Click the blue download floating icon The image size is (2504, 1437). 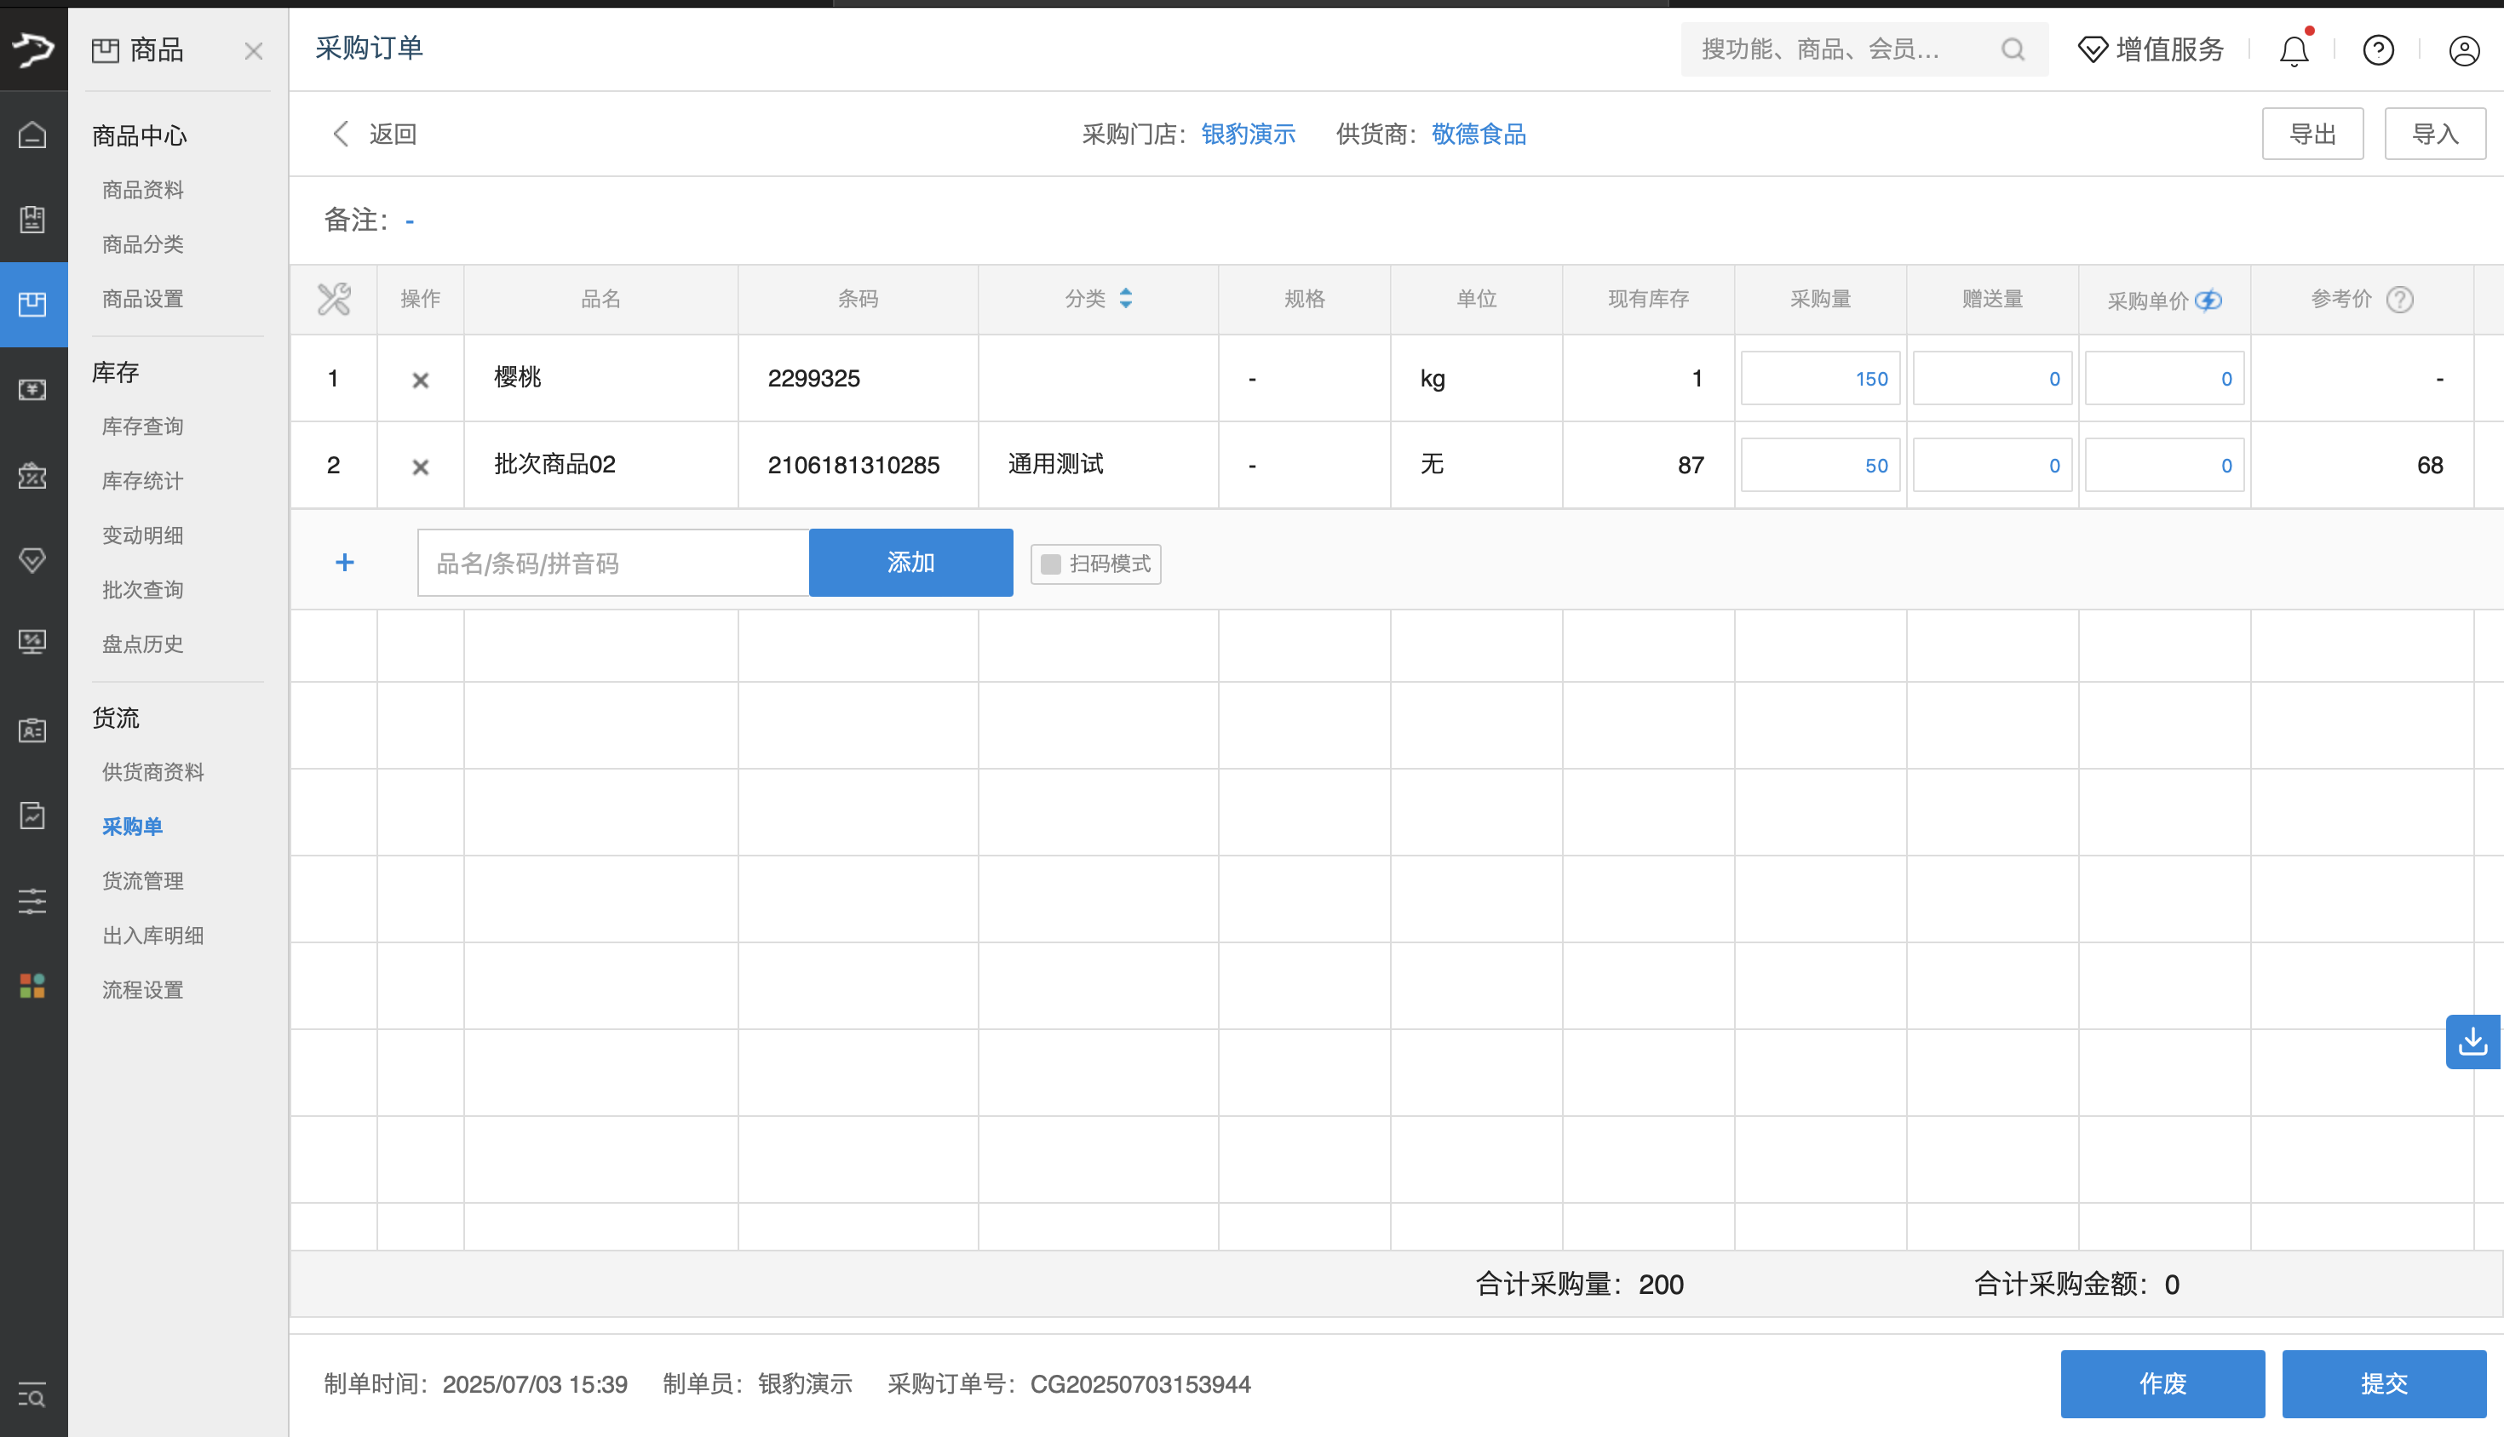coord(2472,1041)
